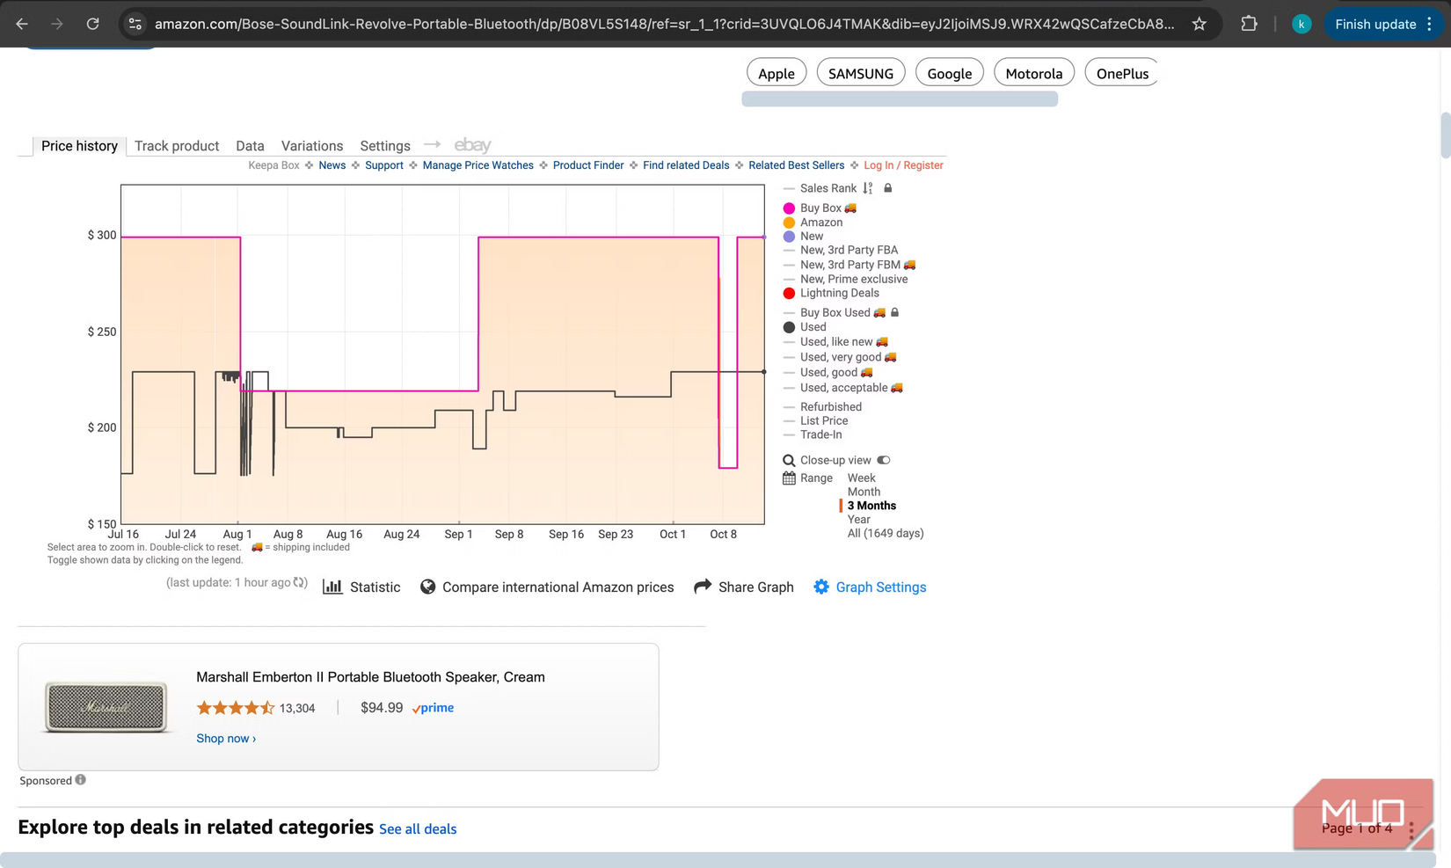Set chart range to Month
Image resolution: width=1451 pixels, height=868 pixels.
pos(864,492)
